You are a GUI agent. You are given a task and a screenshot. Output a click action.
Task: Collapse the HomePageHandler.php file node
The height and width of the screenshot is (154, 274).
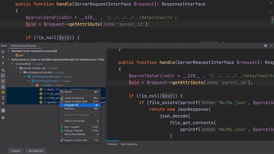coord(25,77)
